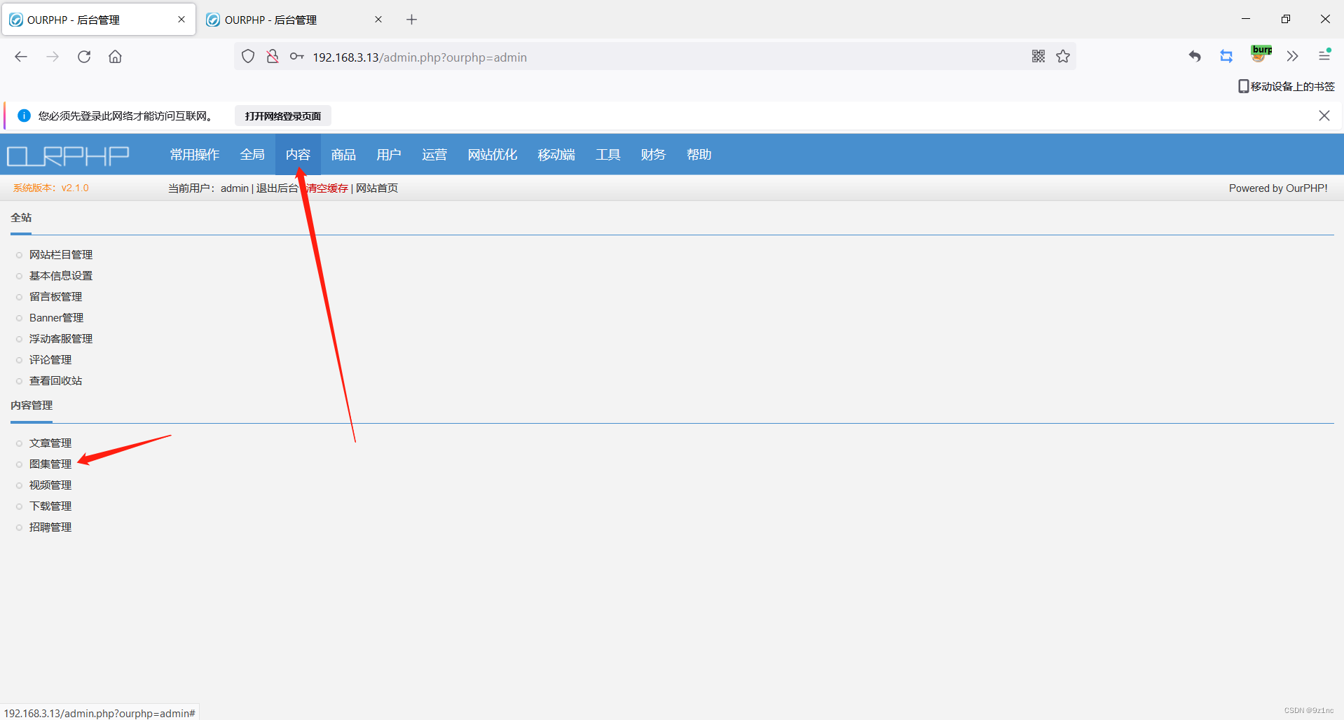Open 留言板管理

(x=55, y=297)
